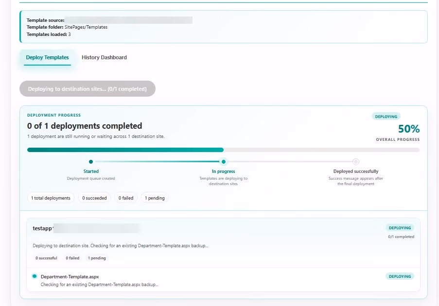Click the teal status dot beside Department-Template.aspx

(x=35, y=276)
